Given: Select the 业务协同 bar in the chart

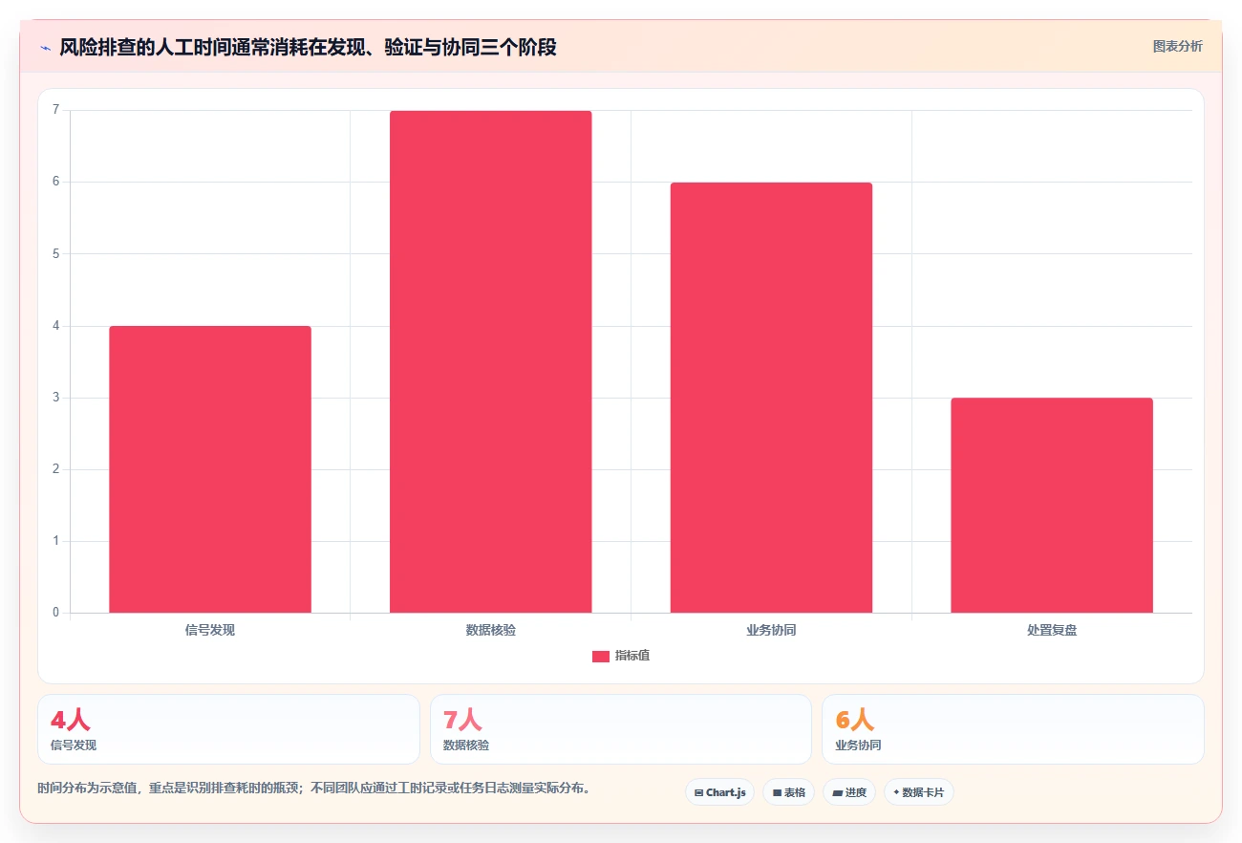Looking at the screenshot, I should (771, 398).
